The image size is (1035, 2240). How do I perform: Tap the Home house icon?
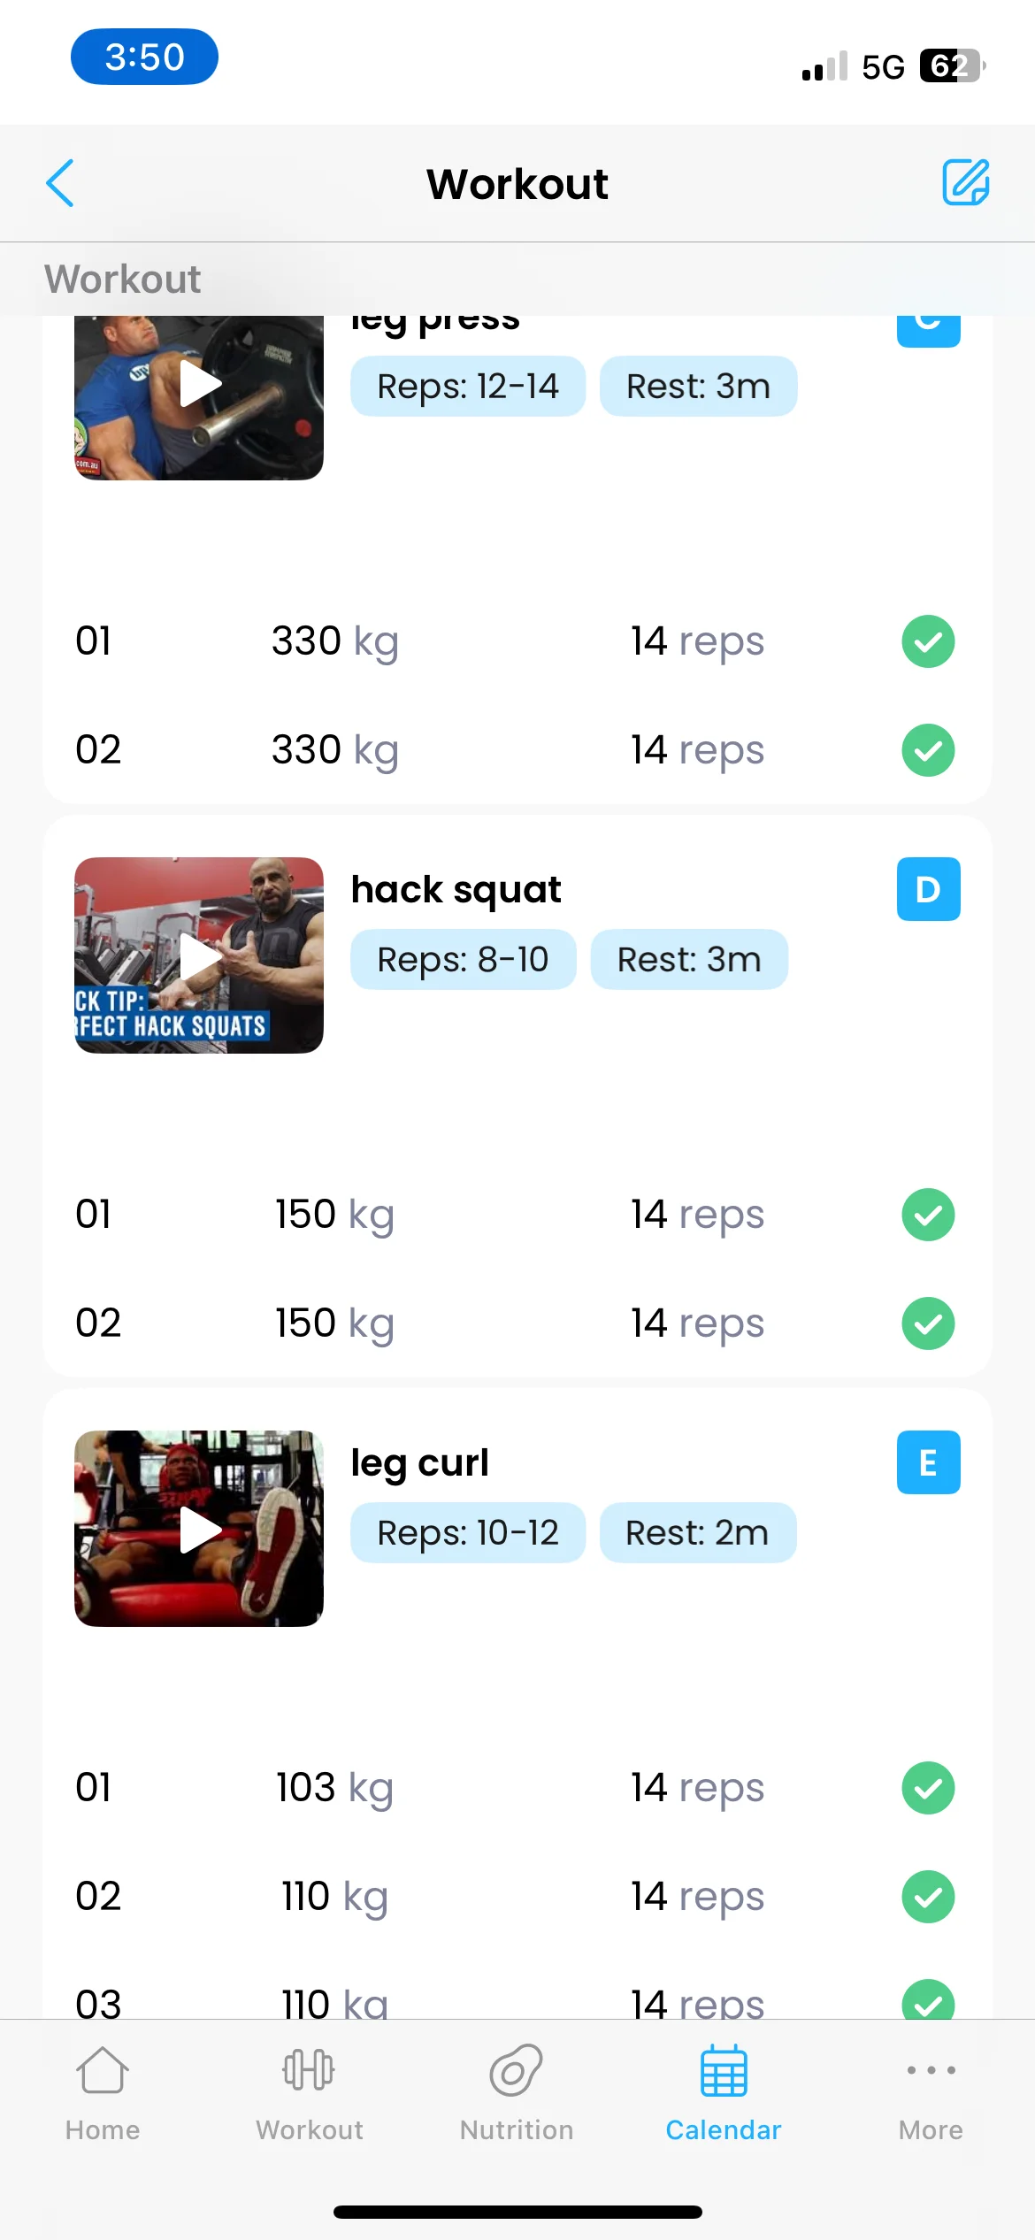coord(103,2070)
